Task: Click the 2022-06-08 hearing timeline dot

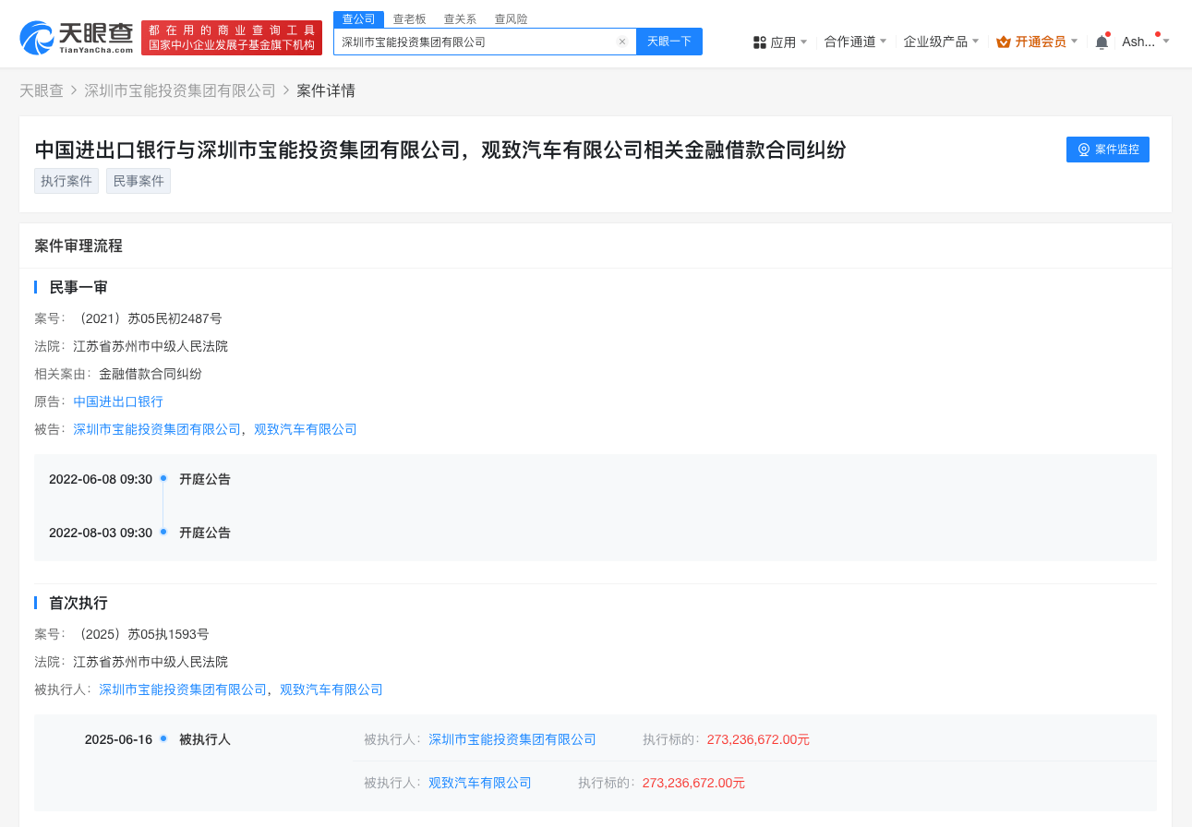Action: coord(163,478)
